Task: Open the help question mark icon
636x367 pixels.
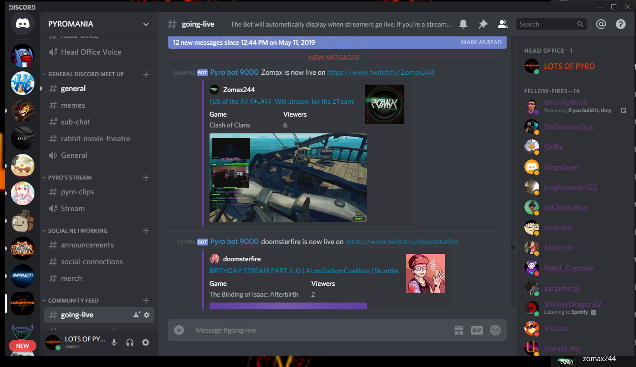Action: tap(621, 24)
